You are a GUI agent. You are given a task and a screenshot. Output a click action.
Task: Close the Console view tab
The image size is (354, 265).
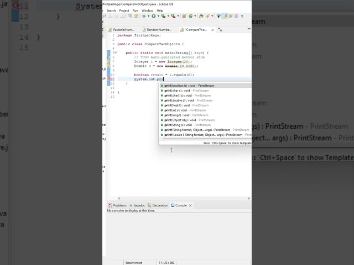[190, 205]
